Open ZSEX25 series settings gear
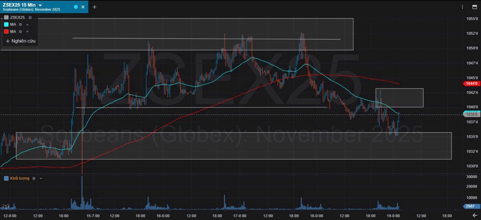 [30, 18]
